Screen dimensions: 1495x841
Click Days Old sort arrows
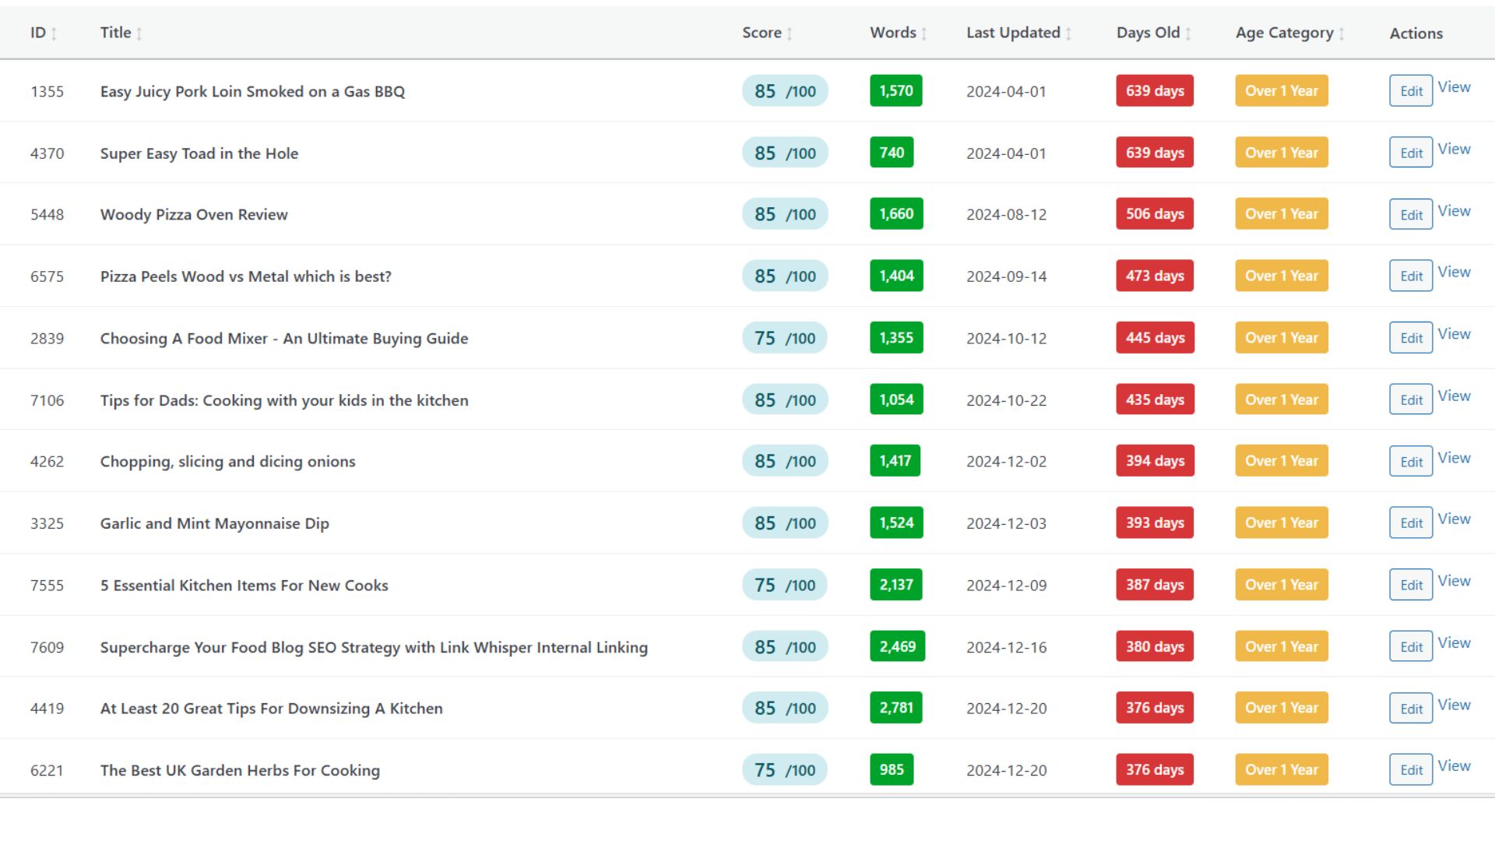point(1188,33)
